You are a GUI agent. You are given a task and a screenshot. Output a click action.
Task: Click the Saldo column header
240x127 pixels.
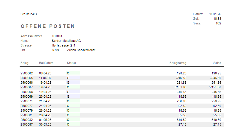[x=217, y=63]
